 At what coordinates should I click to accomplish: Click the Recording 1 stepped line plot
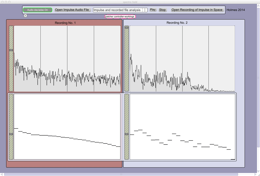67,127
